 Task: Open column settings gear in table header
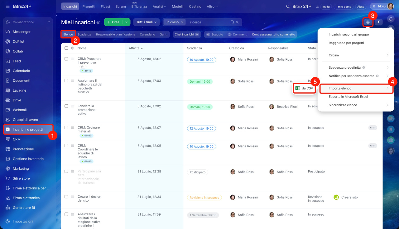(x=72, y=48)
